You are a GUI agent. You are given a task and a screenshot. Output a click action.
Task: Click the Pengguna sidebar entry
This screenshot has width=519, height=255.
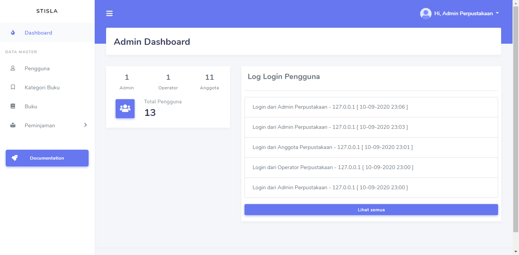pyautogui.click(x=37, y=68)
